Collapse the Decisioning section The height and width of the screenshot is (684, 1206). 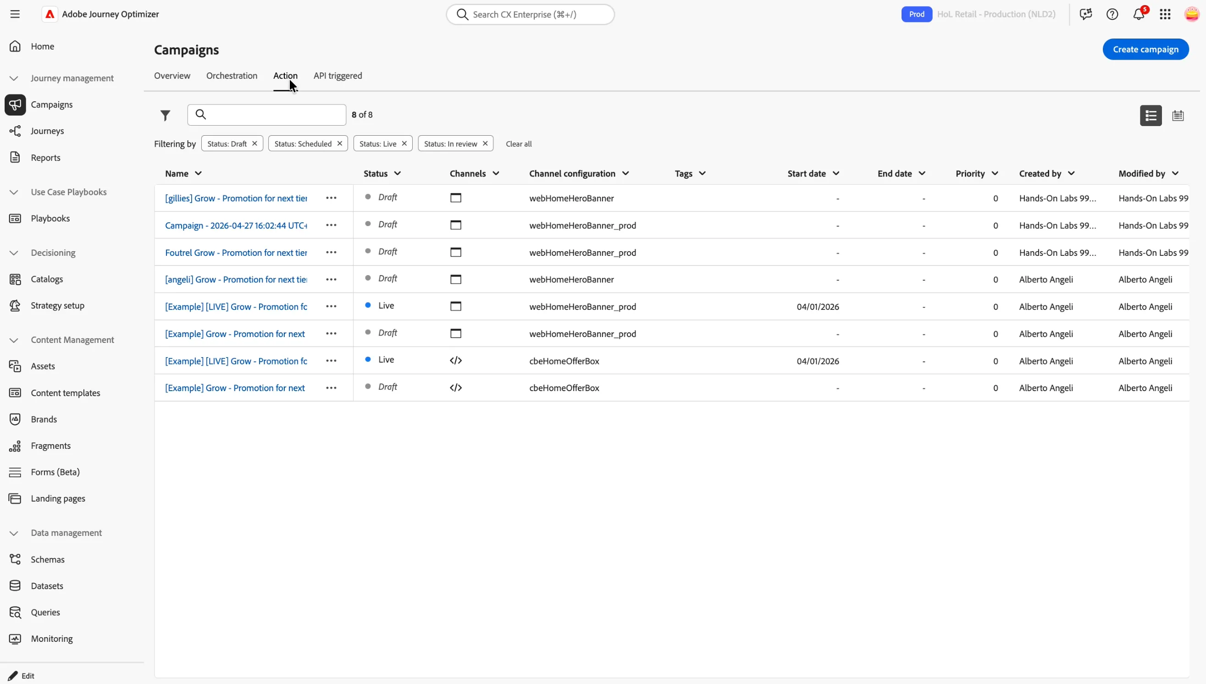coord(14,253)
